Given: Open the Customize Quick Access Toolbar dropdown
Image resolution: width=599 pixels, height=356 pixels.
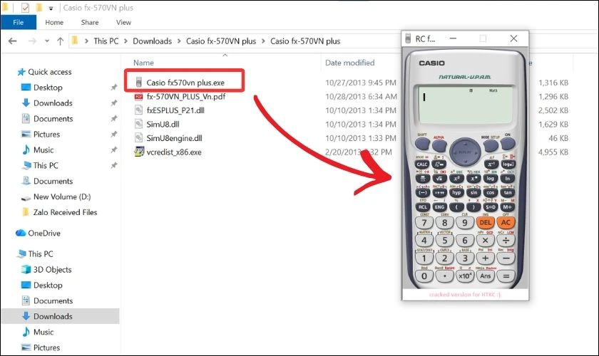Looking at the screenshot, I should [51, 8].
